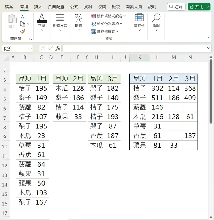Click the cell showing 216

click(157, 117)
